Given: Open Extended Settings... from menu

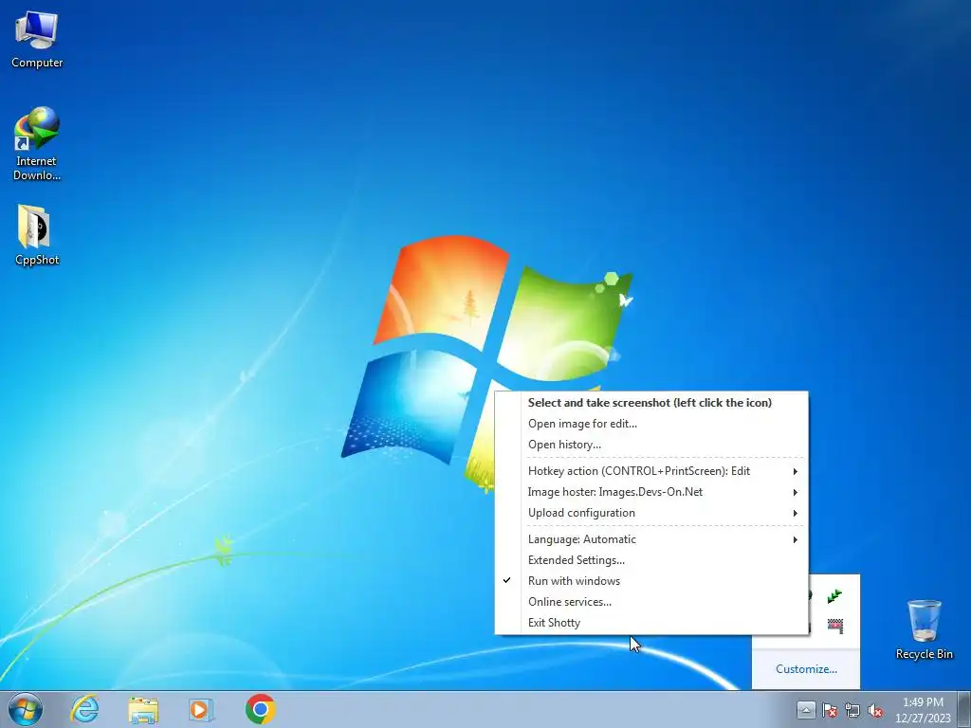Looking at the screenshot, I should [651, 560].
